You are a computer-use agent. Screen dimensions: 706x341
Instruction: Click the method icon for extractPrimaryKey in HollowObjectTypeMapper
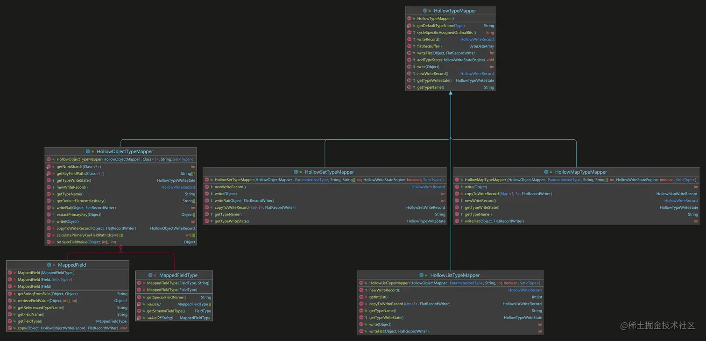click(49, 214)
